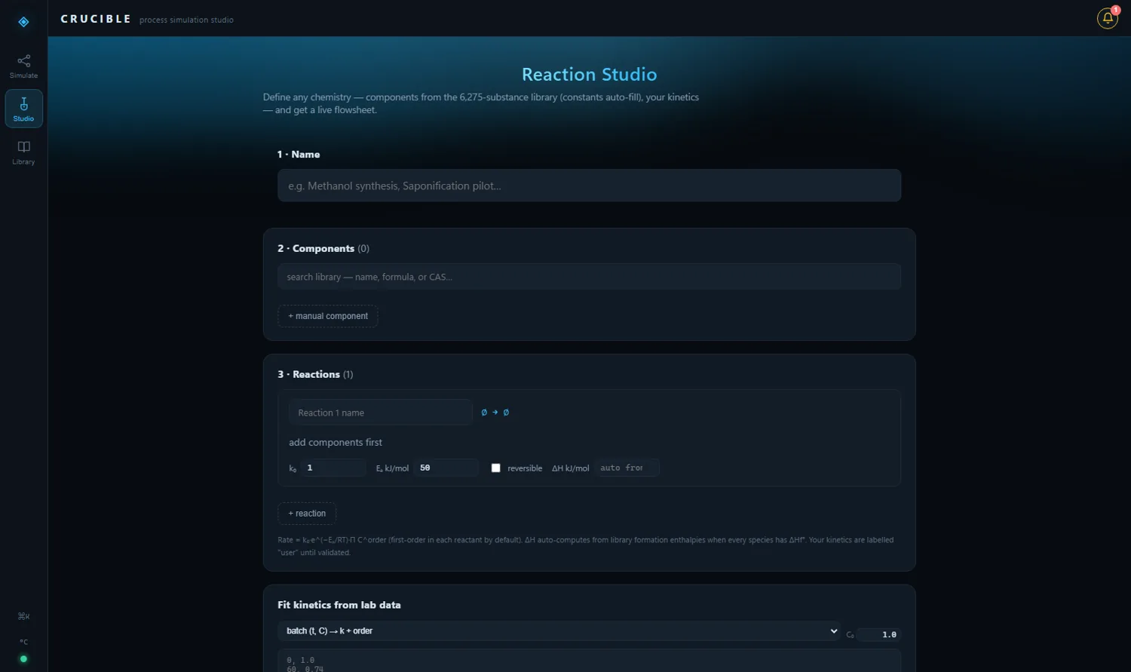Click the green status indicator dot

23,659
